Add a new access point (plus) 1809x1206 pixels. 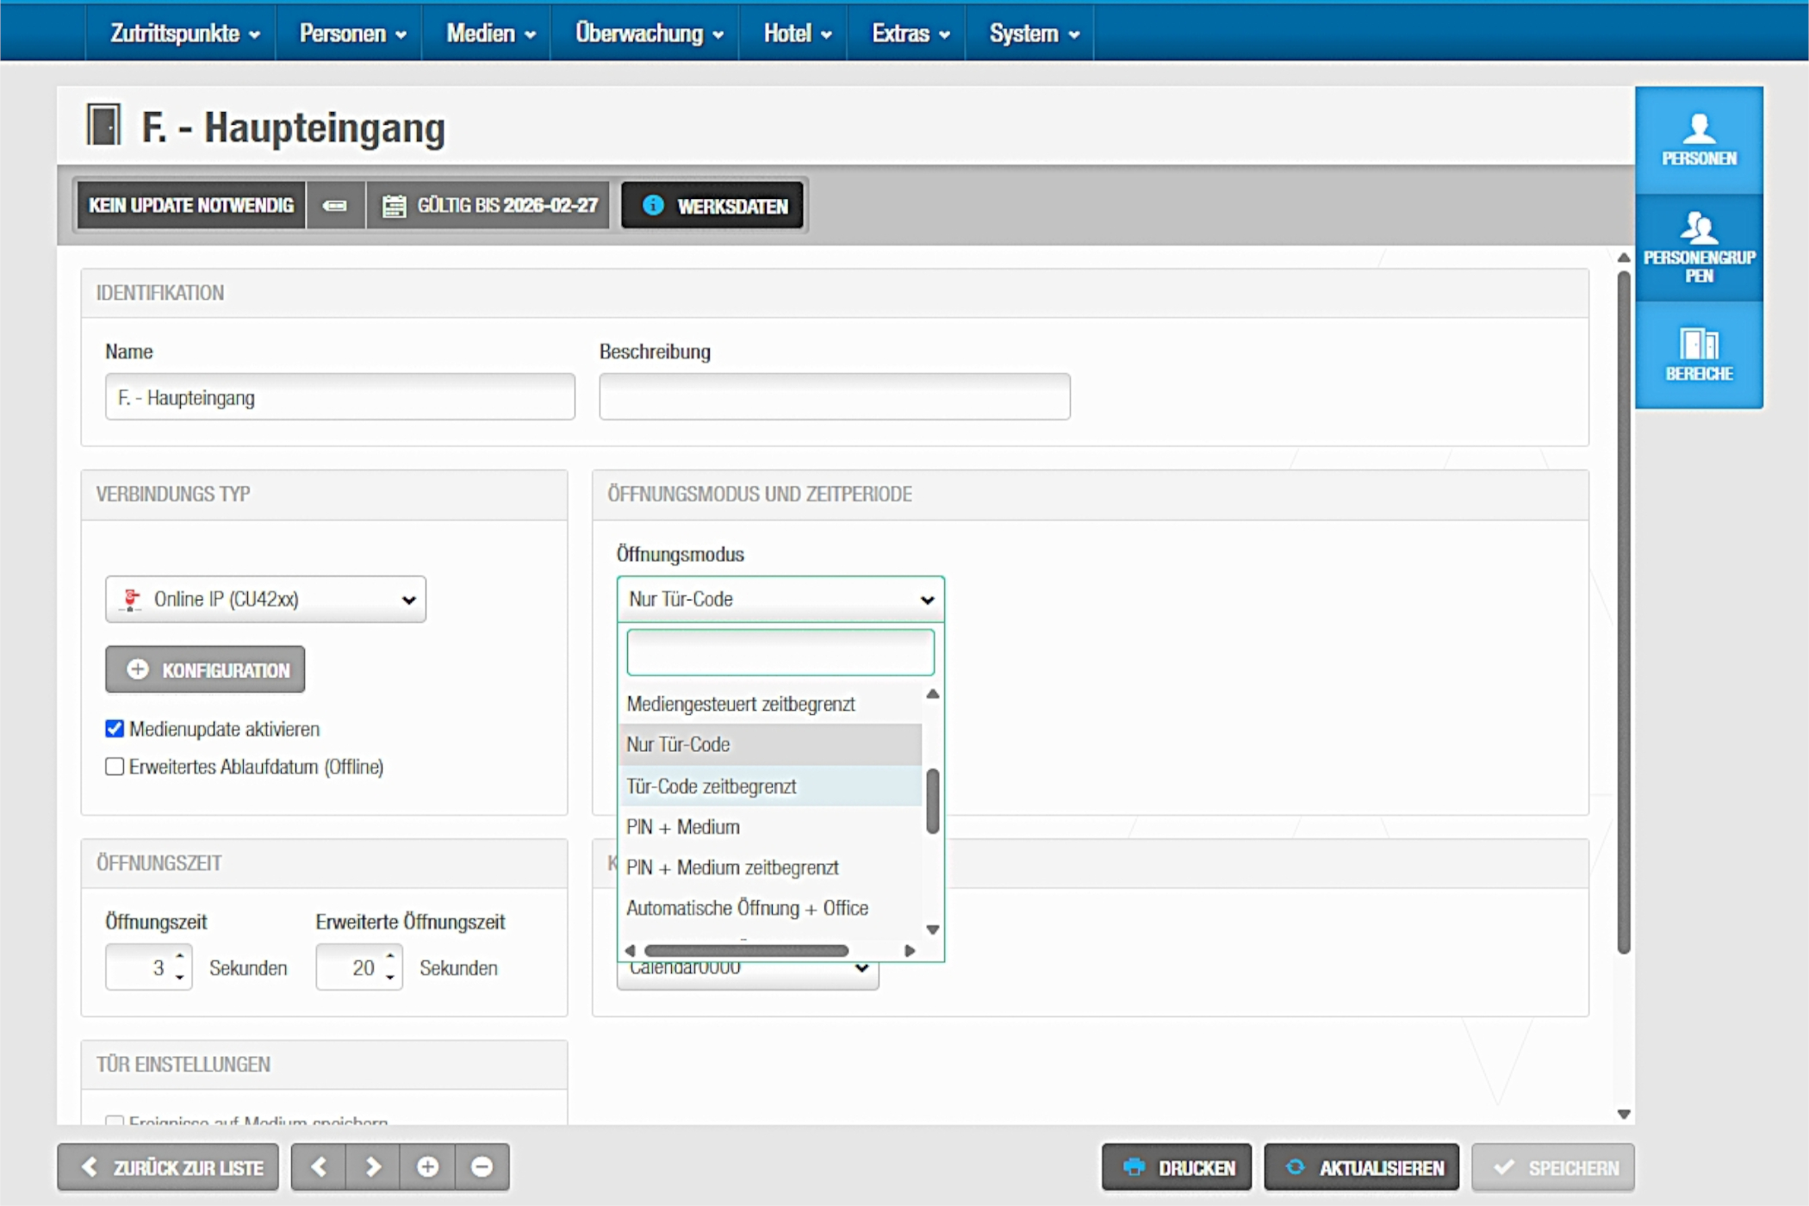click(x=427, y=1167)
